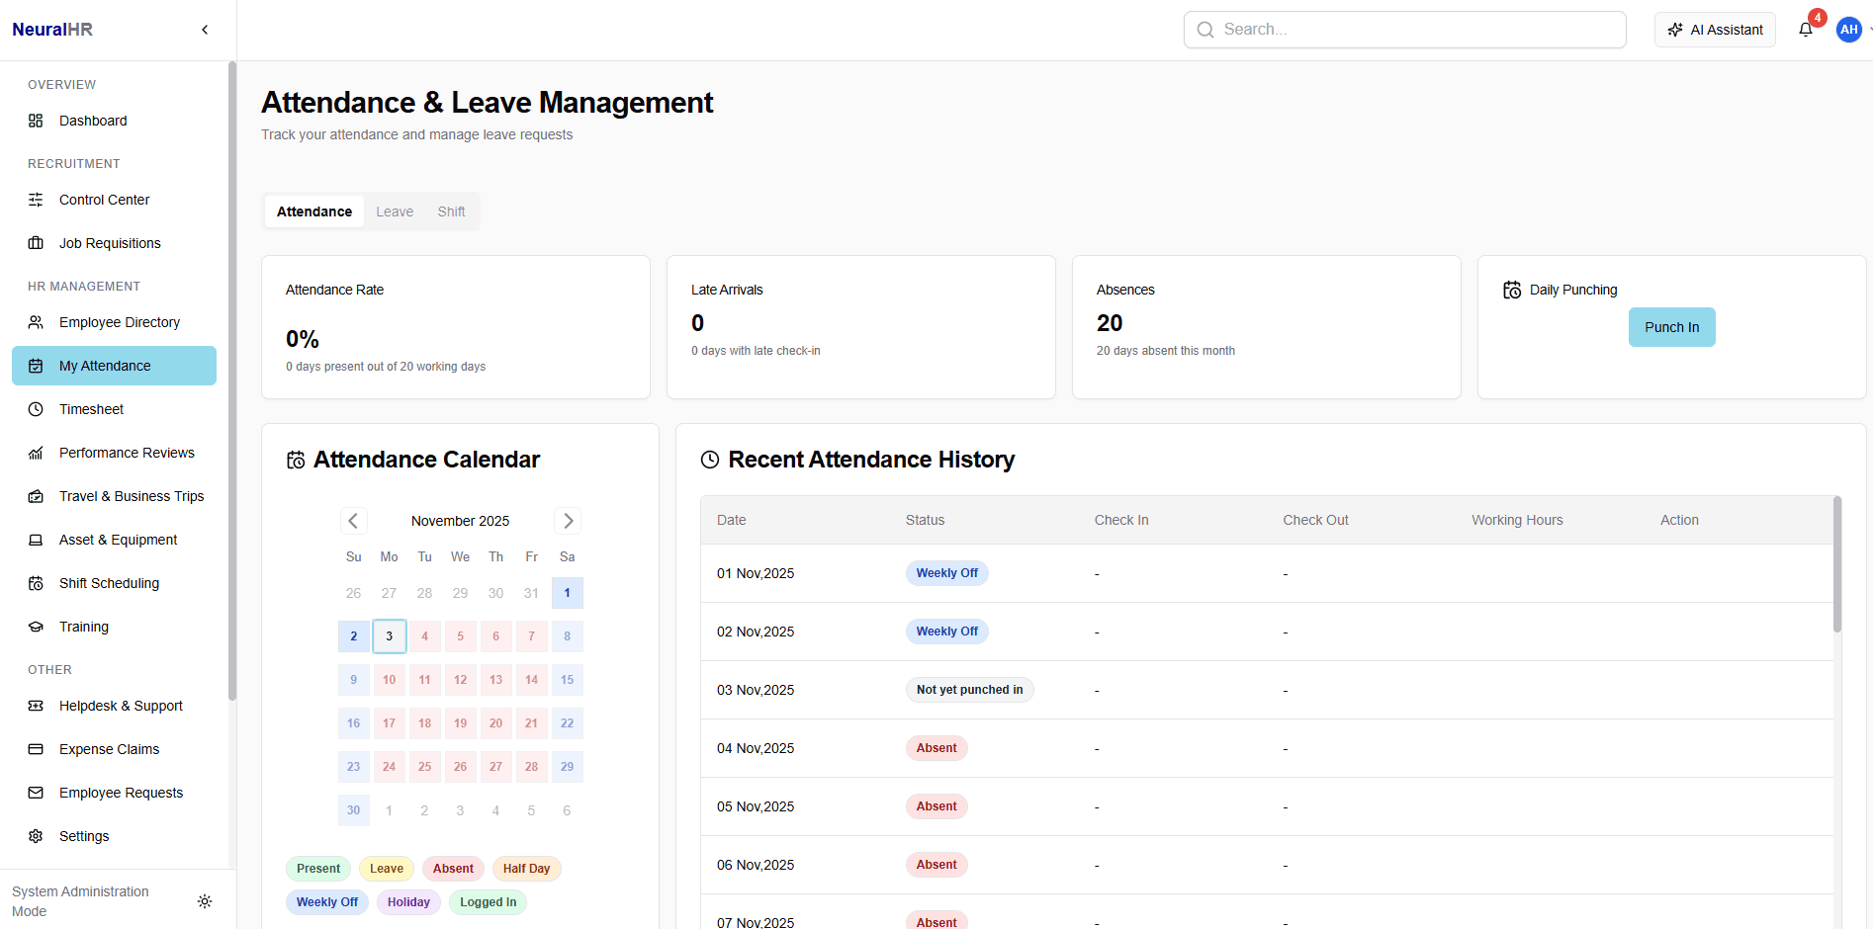Click the Expense Claims card icon
This screenshot has height=929, width=1873.
point(36,749)
